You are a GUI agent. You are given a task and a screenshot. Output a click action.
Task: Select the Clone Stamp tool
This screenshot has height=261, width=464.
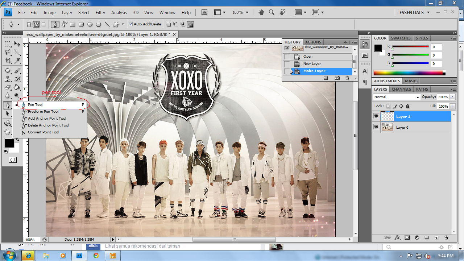point(8,79)
